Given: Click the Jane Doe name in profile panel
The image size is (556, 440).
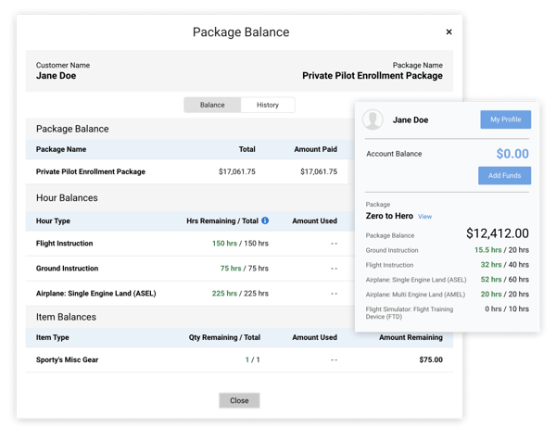Looking at the screenshot, I should 411,119.
